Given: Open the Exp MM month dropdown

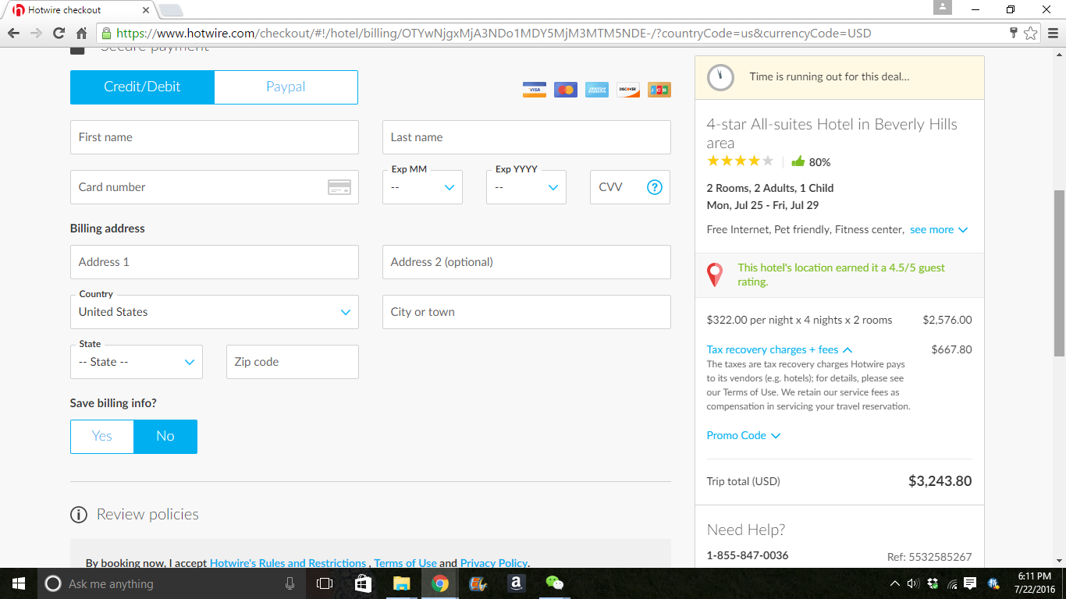Looking at the screenshot, I should (422, 187).
